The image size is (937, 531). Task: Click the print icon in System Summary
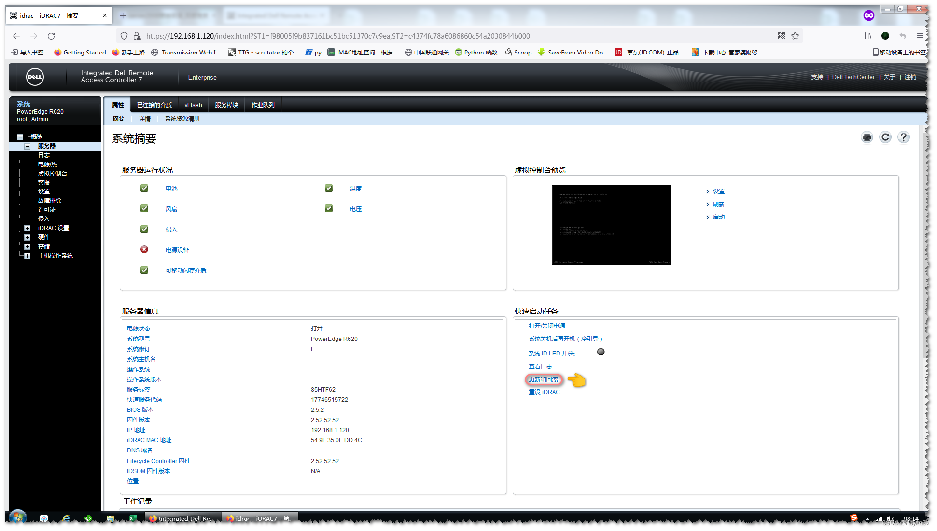click(867, 137)
